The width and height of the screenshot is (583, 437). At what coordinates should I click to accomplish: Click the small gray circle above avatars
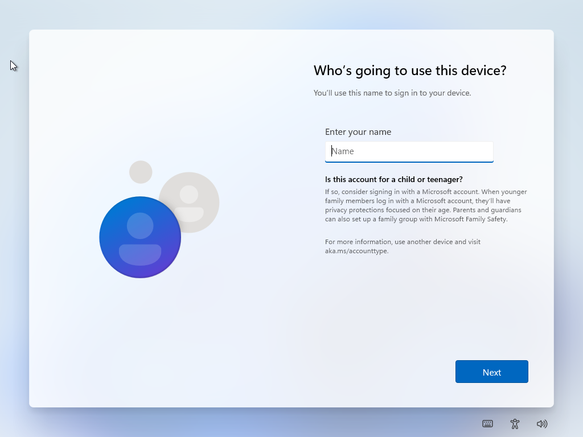[141, 172]
